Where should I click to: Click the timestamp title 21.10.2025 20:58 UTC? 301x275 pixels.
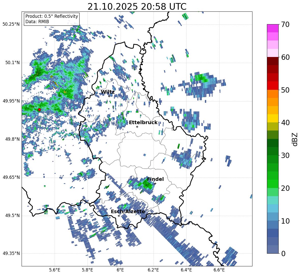tap(137, 7)
